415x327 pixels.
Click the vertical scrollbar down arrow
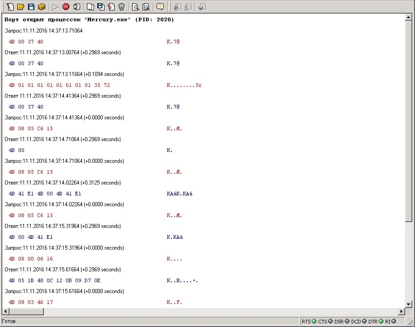(x=408, y=304)
